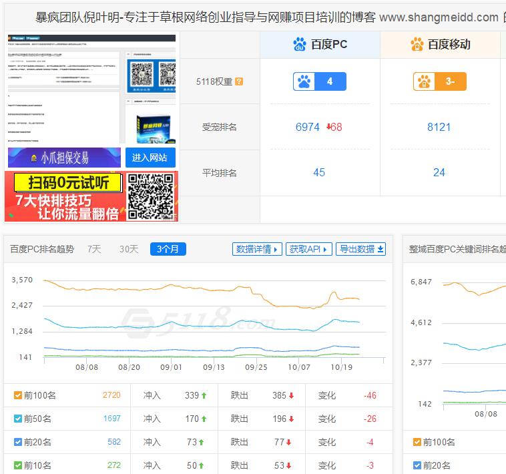Click the Baidu PC paw logo header
The height and width of the screenshot is (474, 506).
click(x=300, y=45)
